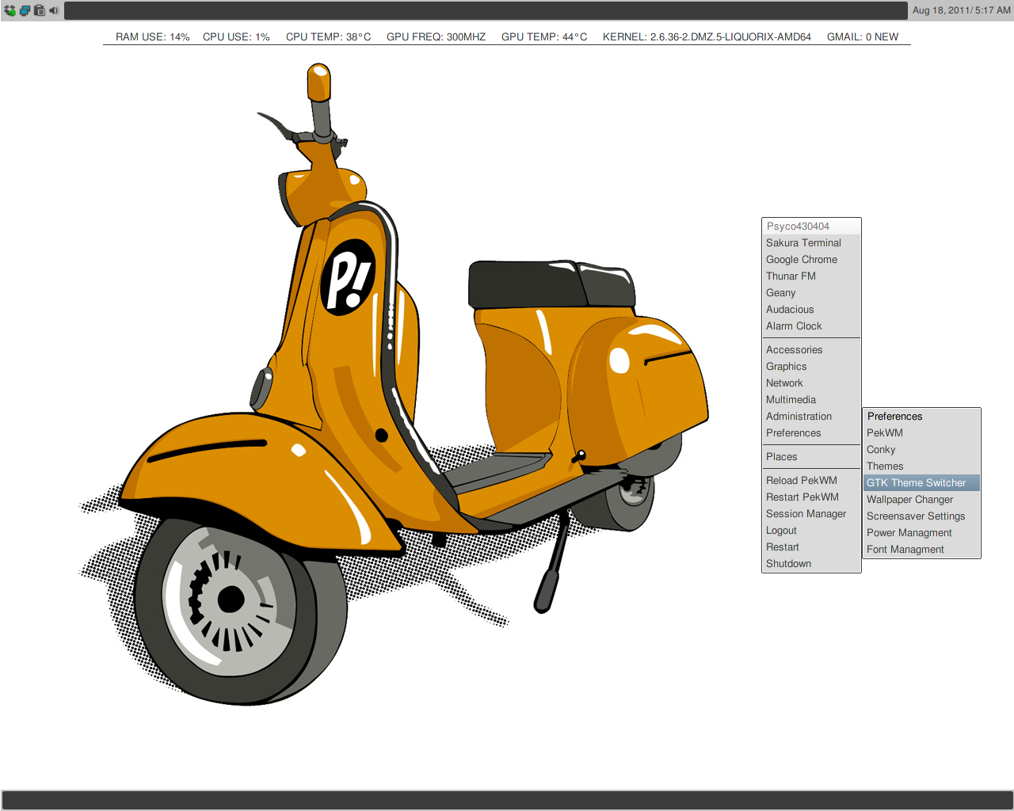Open Session Manager
Screen dimensions: 1014x811
point(811,514)
